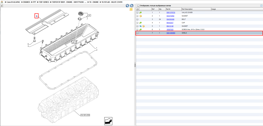This screenshot has width=263, height=126.
Task: Open 10 - ENGINE breadcrumb
Action: 94,2
